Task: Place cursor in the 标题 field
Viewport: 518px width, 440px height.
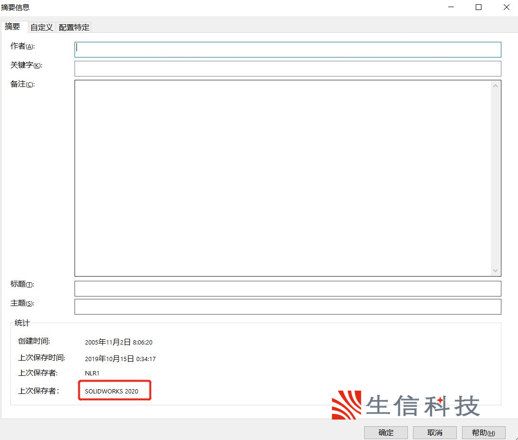Action: [x=287, y=288]
